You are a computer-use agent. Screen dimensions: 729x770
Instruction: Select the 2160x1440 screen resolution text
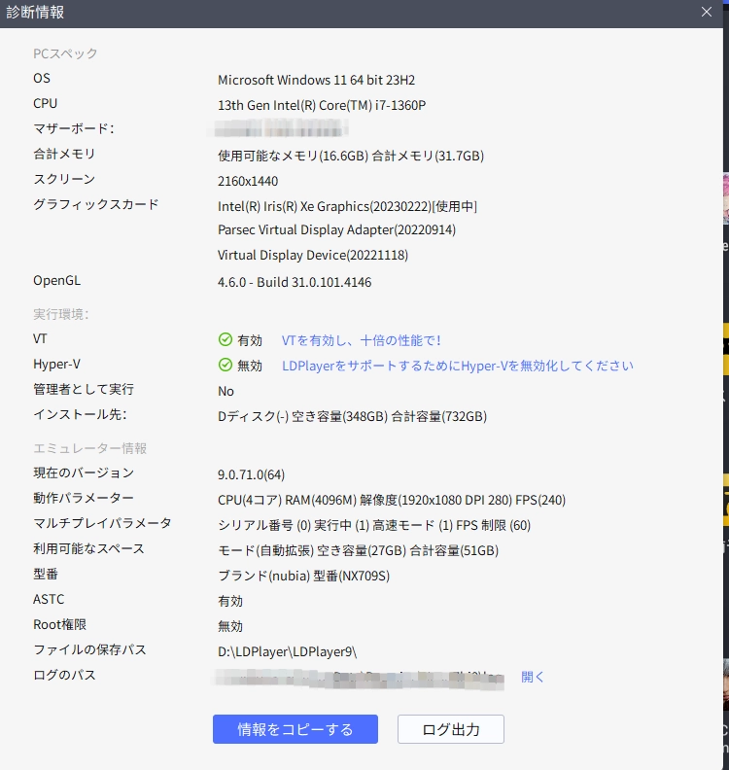pos(249,181)
